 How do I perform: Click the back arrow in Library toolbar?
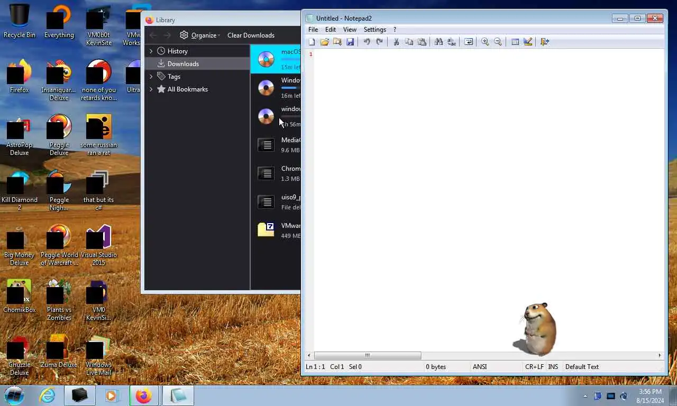click(153, 35)
